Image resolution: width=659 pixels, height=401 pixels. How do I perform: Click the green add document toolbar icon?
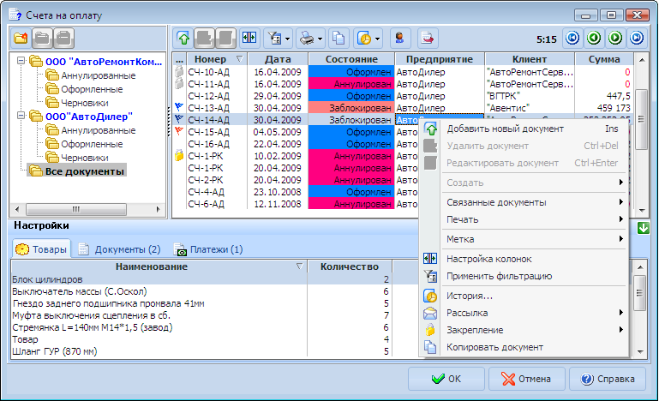coord(184,39)
